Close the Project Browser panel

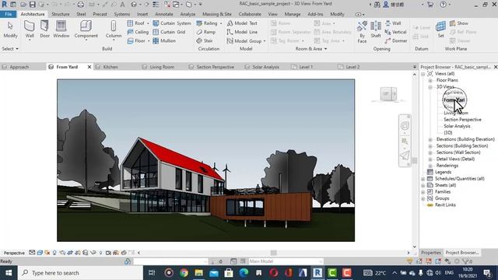[495, 67]
